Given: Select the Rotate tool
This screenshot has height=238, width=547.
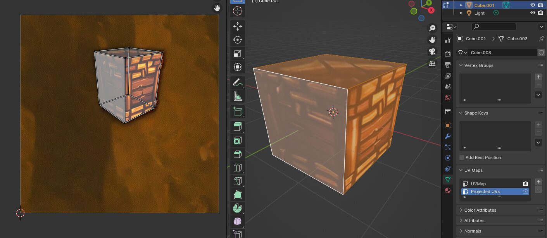Looking at the screenshot, I should [237, 40].
